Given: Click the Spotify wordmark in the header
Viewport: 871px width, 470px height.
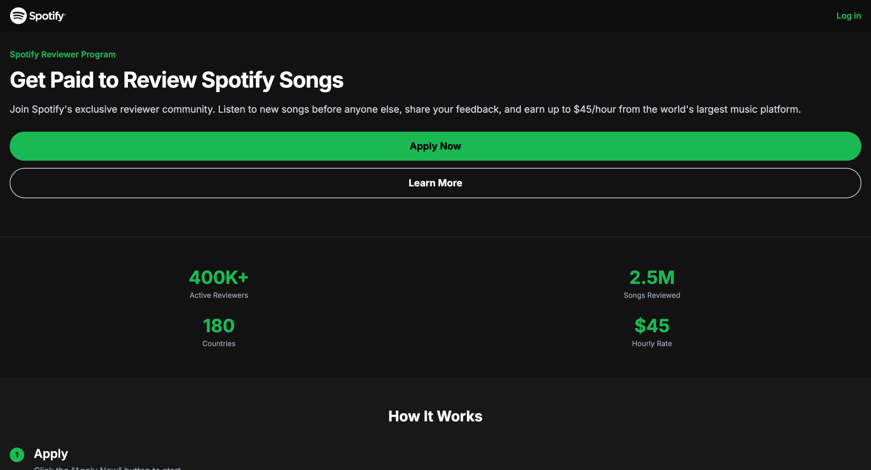Looking at the screenshot, I should (x=47, y=15).
